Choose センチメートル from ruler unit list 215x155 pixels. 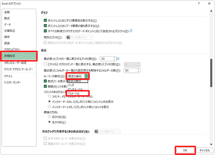tap(77, 89)
